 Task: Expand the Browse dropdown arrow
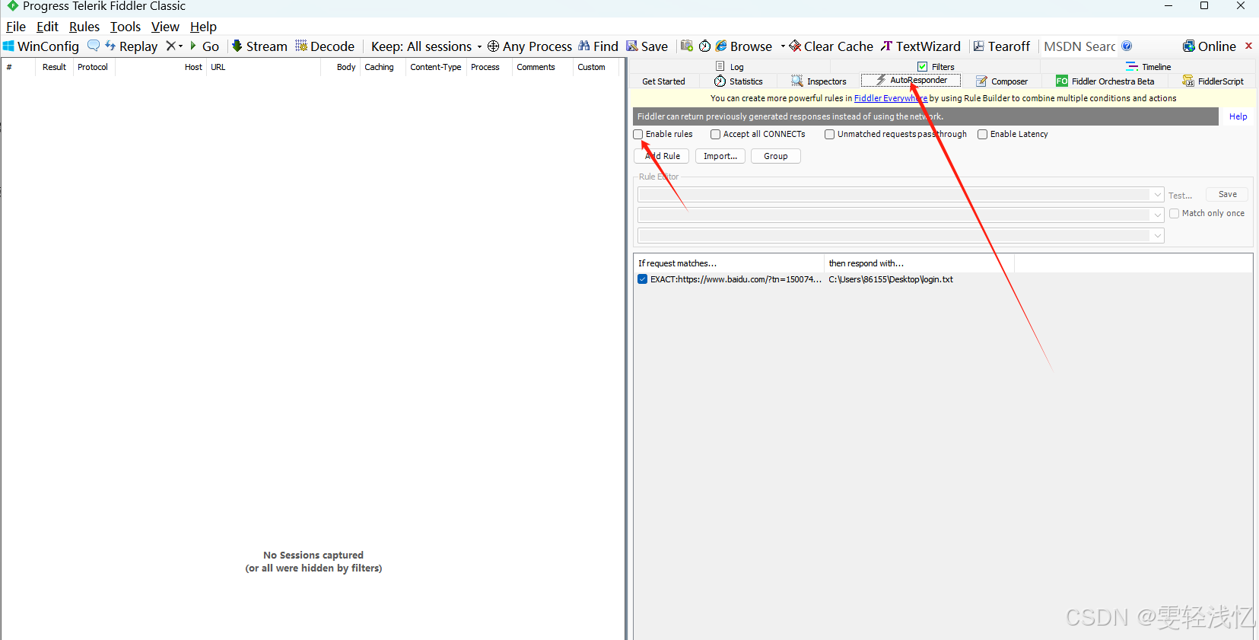pos(783,46)
